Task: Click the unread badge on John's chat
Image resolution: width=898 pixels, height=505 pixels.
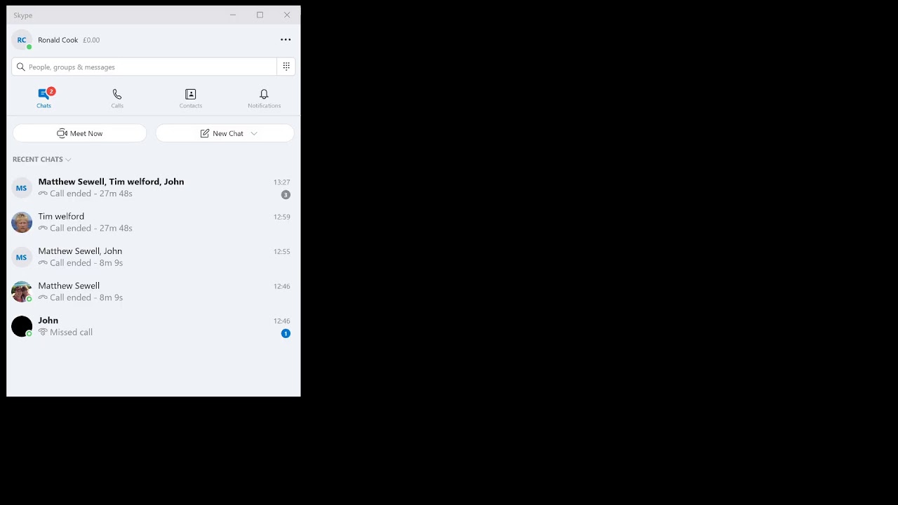Action: coord(286,333)
